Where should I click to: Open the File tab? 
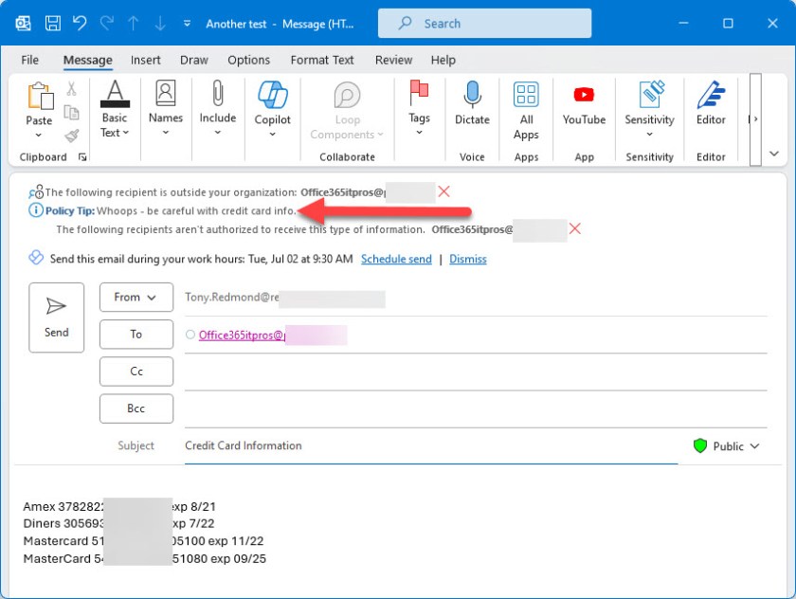point(30,60)
